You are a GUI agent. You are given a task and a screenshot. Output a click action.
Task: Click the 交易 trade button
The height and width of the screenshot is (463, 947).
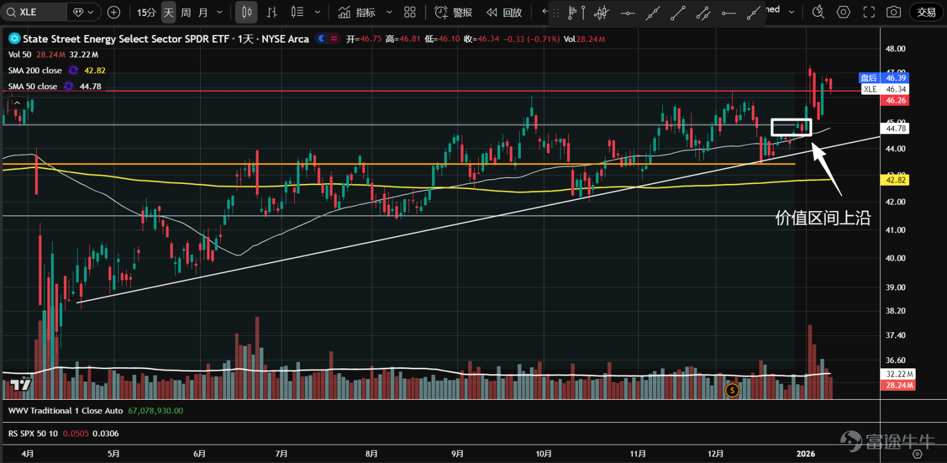click(927, 12)
